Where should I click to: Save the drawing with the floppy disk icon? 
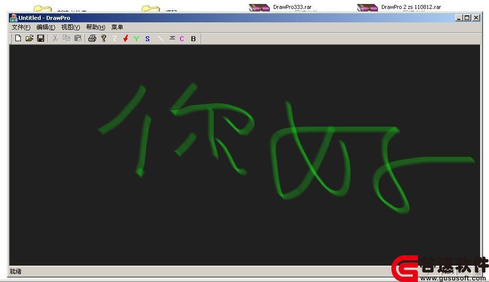[x=41, y=38]
